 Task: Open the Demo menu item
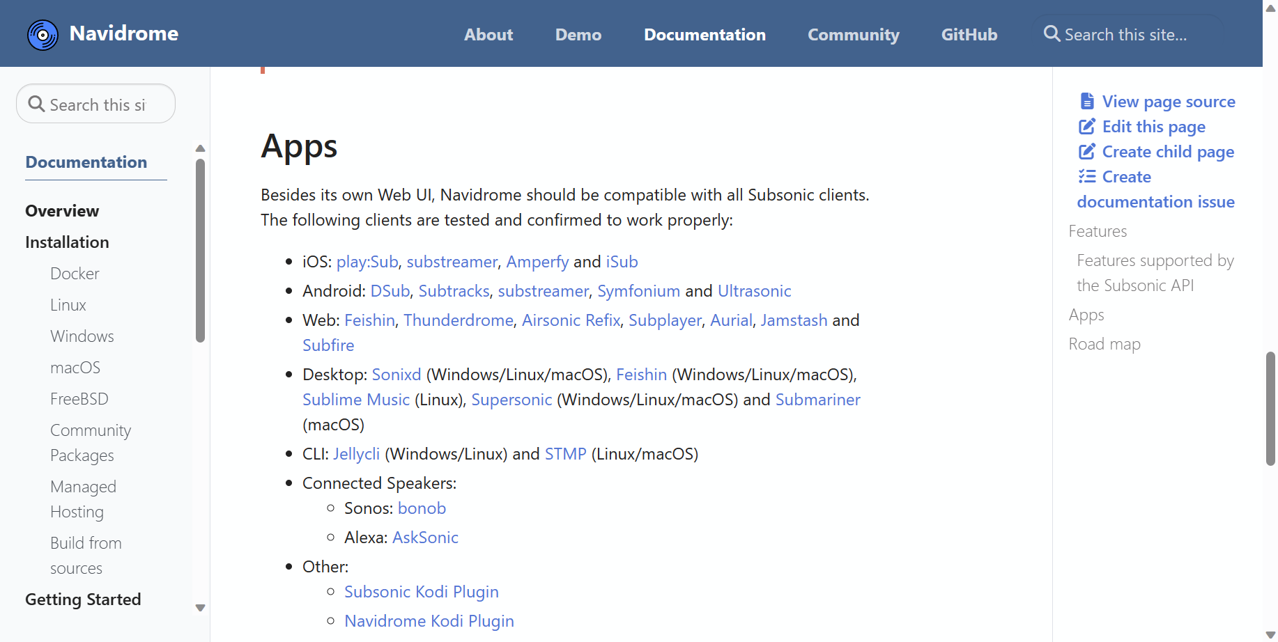pos(578,35)
